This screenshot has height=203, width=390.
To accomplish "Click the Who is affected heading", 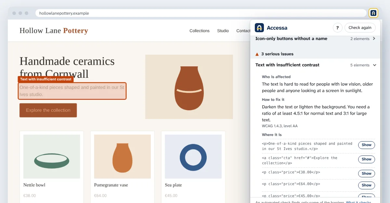I will click(x=276, y=77).
